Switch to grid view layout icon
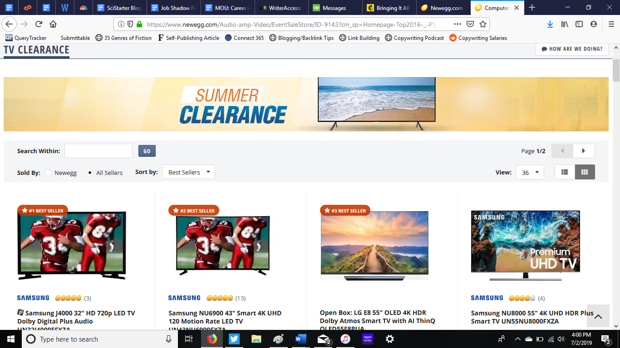The width and height of the screenshot is (620, 348). click(585, 172)
